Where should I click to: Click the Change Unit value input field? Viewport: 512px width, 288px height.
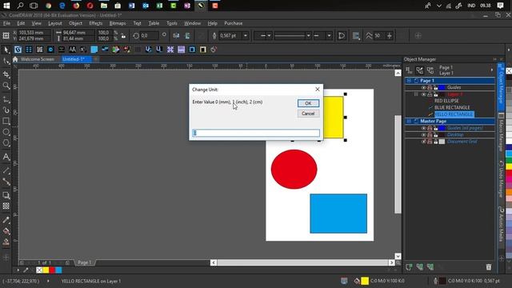pos(256,133)
